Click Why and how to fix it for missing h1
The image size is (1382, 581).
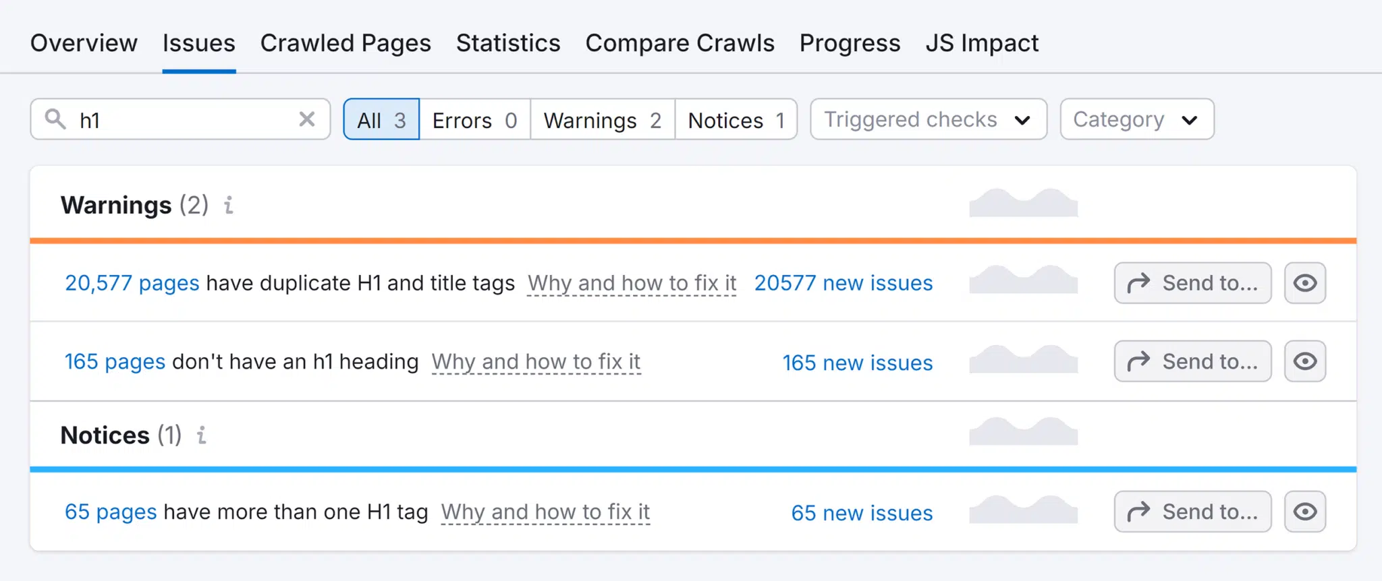pos(536,361)
